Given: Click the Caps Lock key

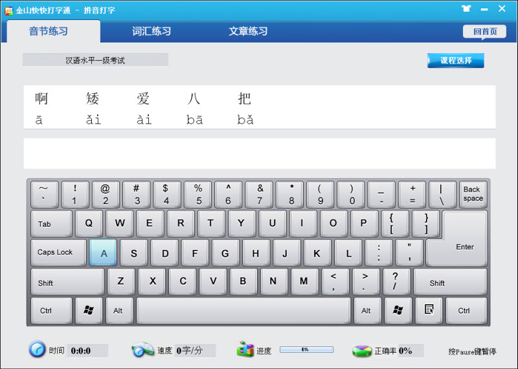Looking at the screenshot, I should click(58, 252).
